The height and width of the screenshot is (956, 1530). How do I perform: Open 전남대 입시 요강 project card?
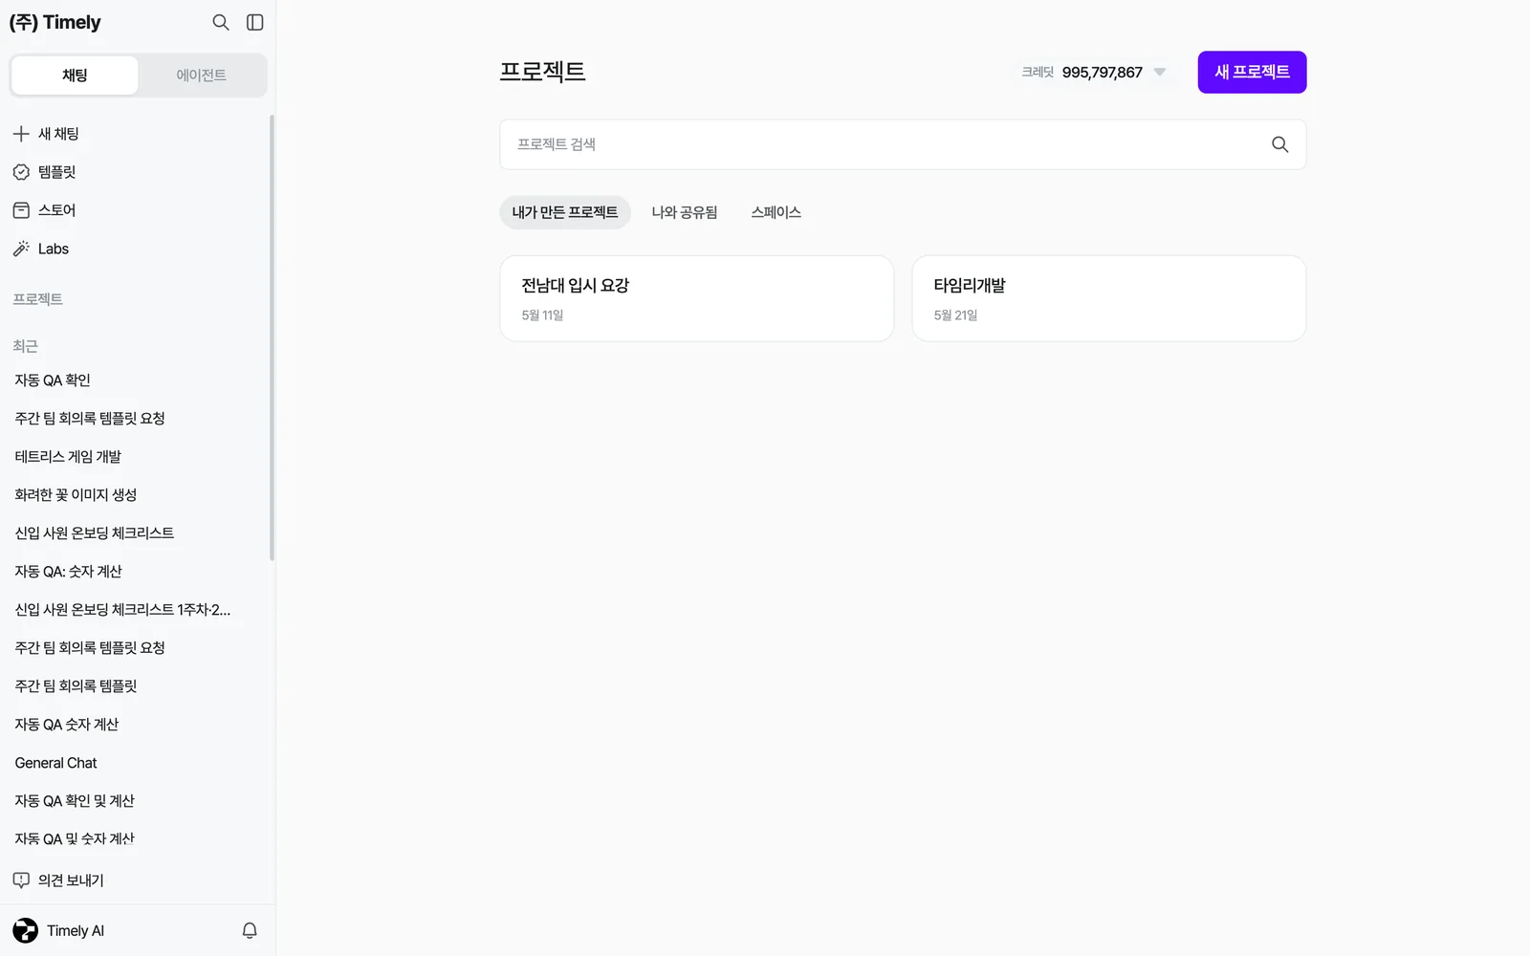[x=697, y=298]
